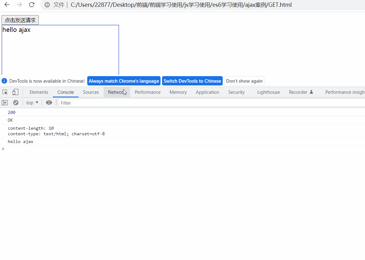Open the Recorder tab
The image size is (365, 260).
click(x=301, y=92)
